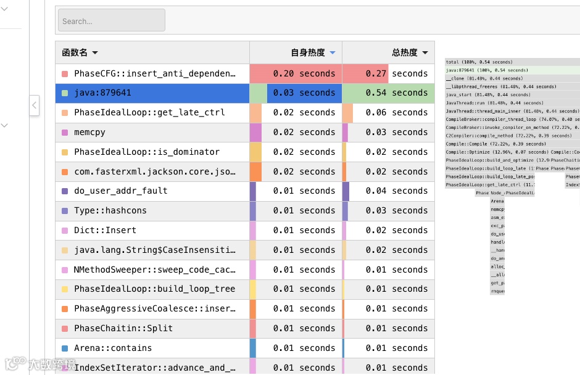This screenshot has width=580, height=375.
Task: Click flame graph __clone frame
Action: (x=512, y=78)
